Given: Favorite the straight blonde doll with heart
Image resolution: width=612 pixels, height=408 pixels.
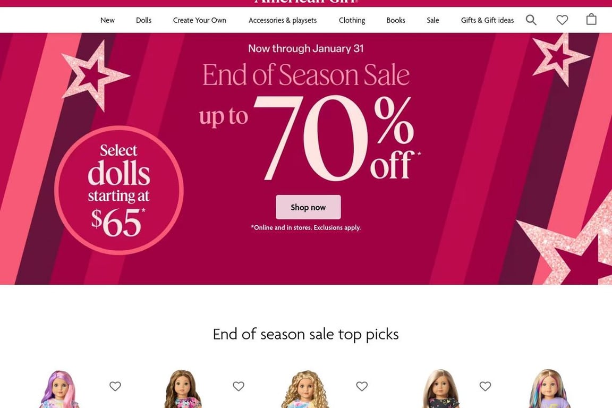Looking at the screenshot, I should coord(485,386).
